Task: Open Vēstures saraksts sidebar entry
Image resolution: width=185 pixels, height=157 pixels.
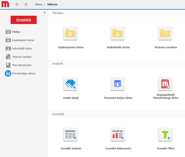Action: [18, 57]
